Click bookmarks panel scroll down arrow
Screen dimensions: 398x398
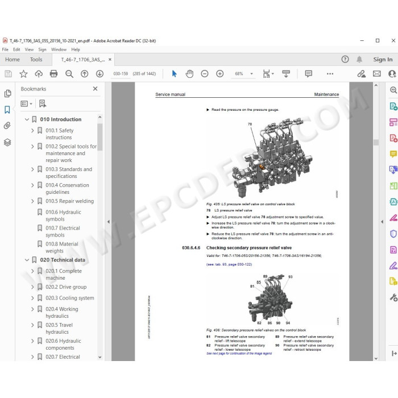coord(100,357)
